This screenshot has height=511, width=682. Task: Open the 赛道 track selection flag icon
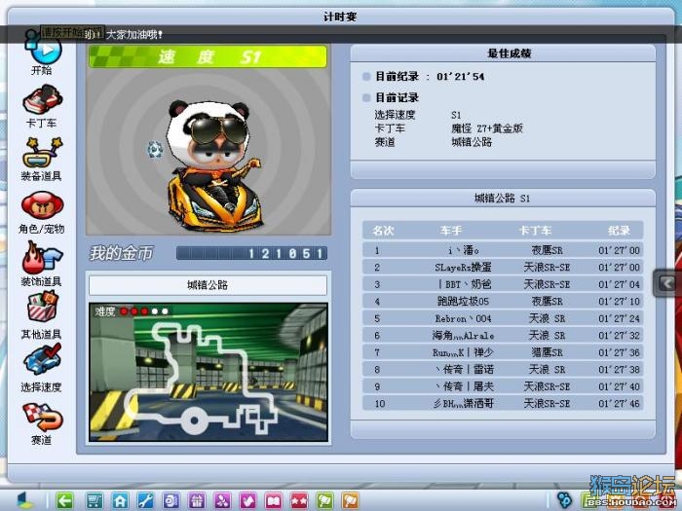pyautogui.click(x=43, y=418)
